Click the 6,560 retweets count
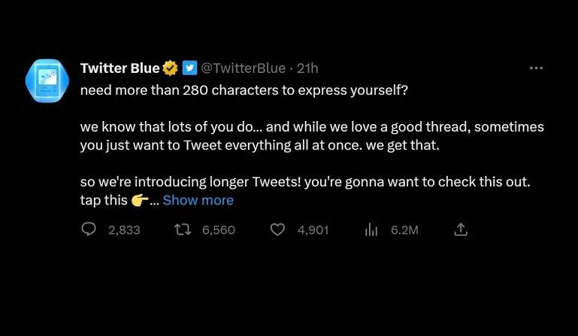The width and height of the screenshot is (578, 336). click(x=219, y=230)
